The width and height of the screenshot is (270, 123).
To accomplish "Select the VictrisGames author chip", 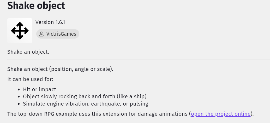I will (x=58, y=34).
